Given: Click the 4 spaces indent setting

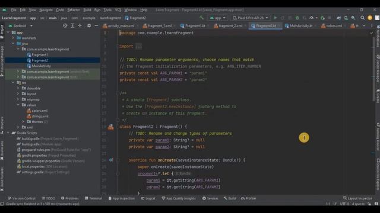Looking at the screenshot, I should coord(358,204).
